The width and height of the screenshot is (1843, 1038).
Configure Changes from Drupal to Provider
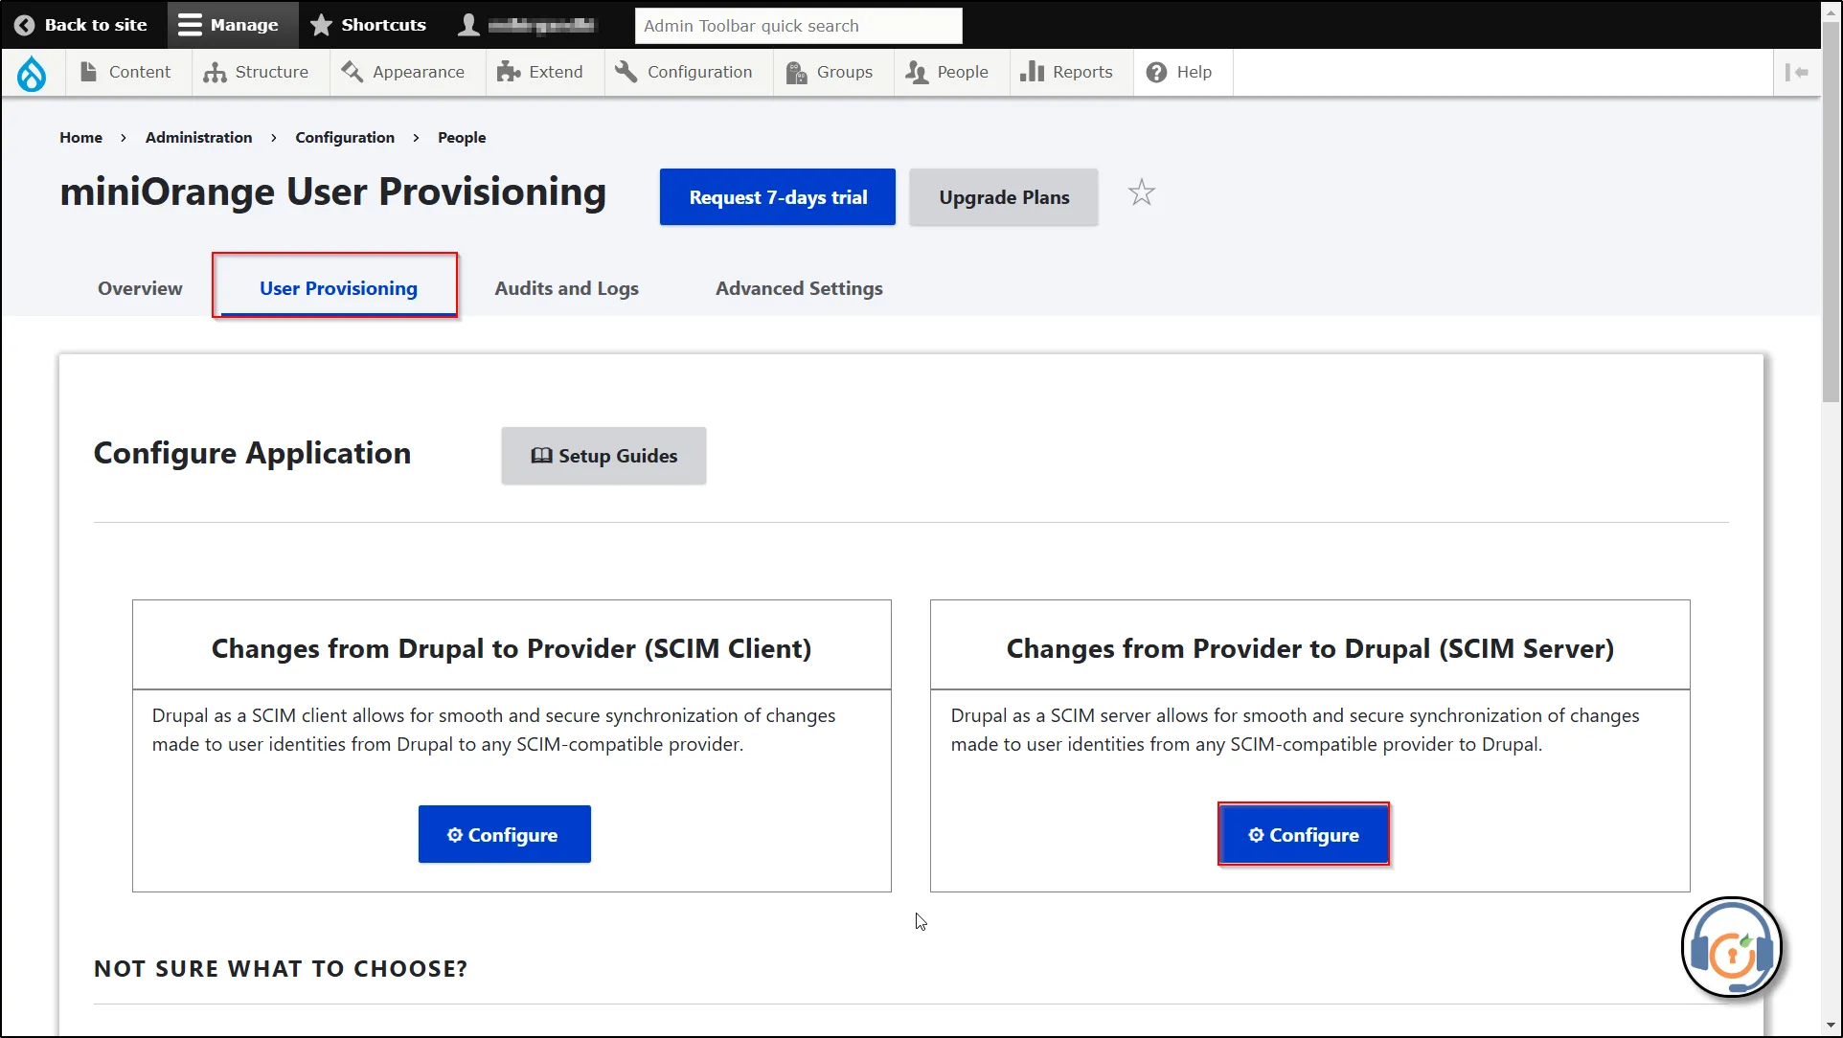point(503,834)
